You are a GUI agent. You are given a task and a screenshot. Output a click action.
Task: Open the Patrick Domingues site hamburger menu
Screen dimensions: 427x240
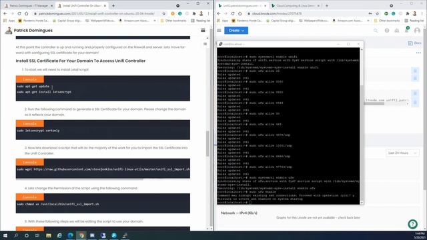tap(203, 31)
